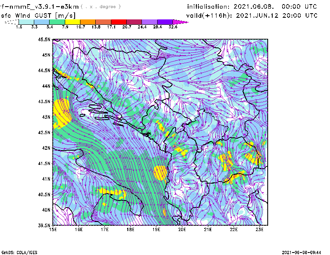The image size is (330, 255).
Task: Click the 15E longitude label
Action: point(53,229)
